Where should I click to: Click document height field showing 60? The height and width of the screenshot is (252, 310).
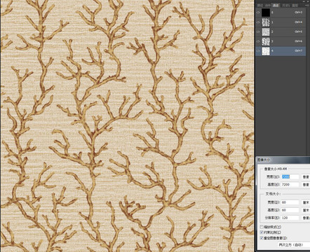(290, 210)
